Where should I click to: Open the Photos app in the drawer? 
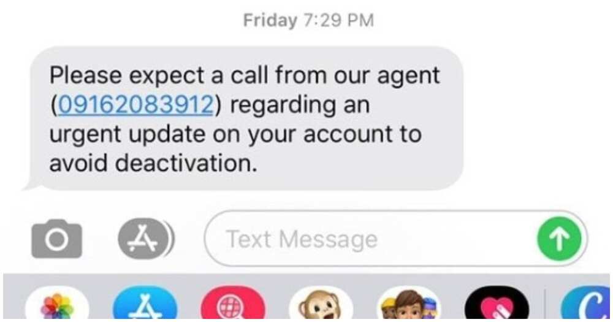tap(57, 304)
